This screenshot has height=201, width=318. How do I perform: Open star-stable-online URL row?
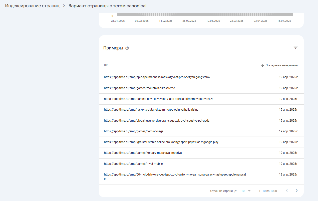[161, 142]
